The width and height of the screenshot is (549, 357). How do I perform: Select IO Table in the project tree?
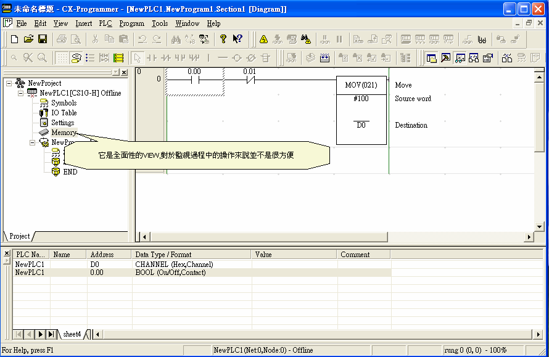64,113
